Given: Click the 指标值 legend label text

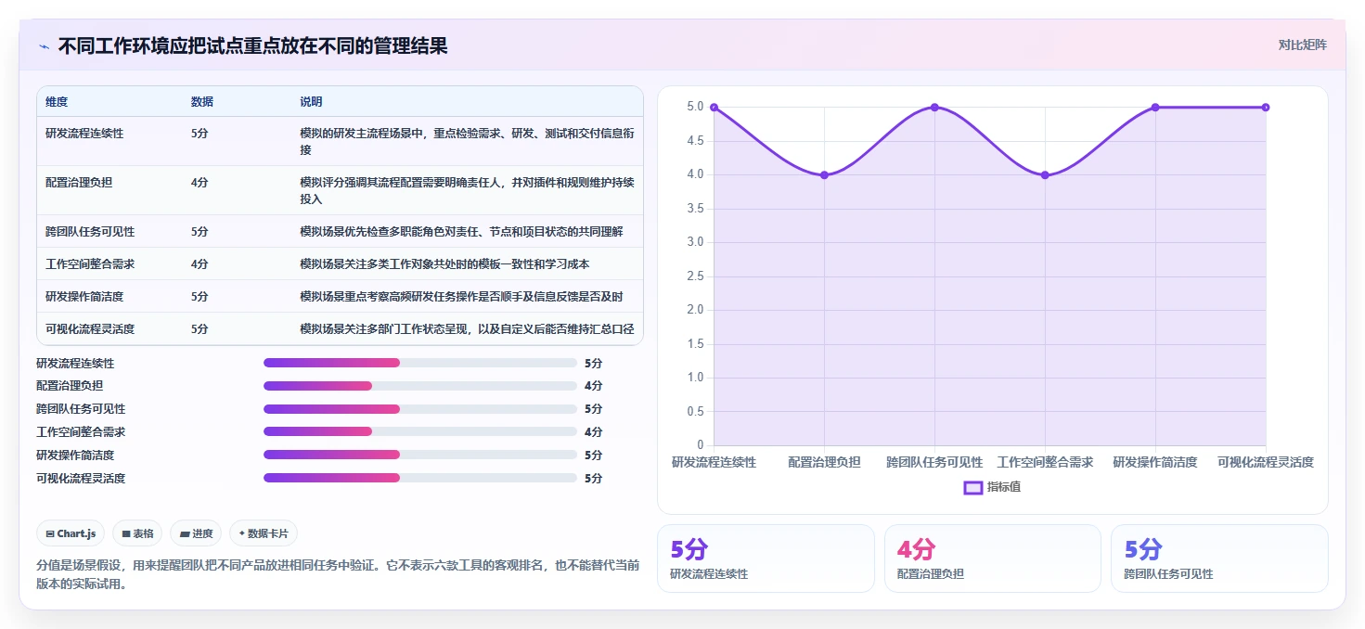Looking at the screenshot, I should tap(1004, 487).
